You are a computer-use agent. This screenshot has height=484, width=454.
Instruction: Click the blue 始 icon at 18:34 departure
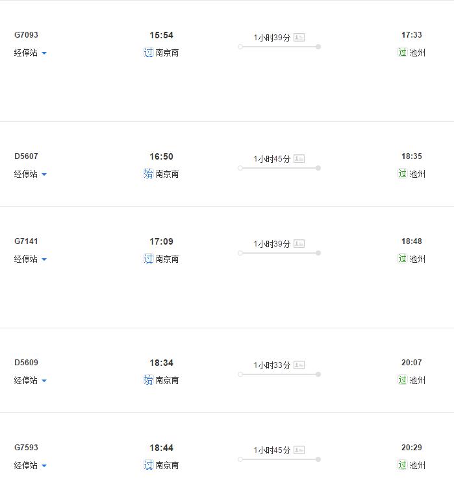(148, 380)
